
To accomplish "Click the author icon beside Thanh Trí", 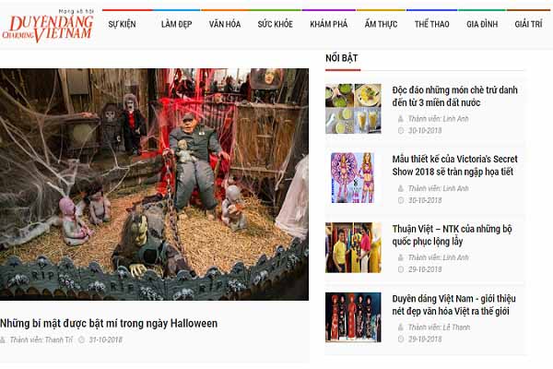I will (x=3, y=340).
